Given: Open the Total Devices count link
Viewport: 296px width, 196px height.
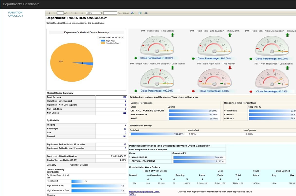Looking at the screenshot, I should pos(124,97).
